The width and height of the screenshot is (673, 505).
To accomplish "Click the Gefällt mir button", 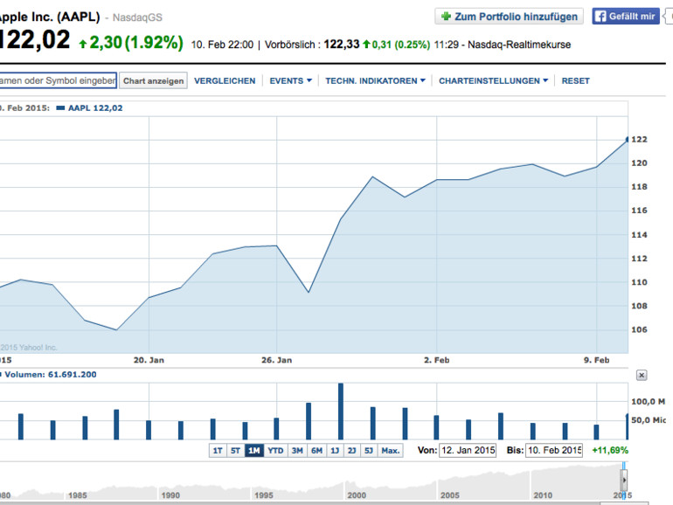I will [x=626, y=17].
